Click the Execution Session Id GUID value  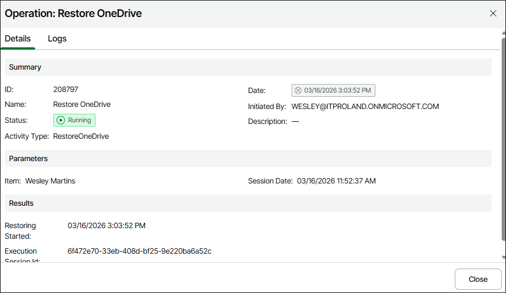click(139, 251)
